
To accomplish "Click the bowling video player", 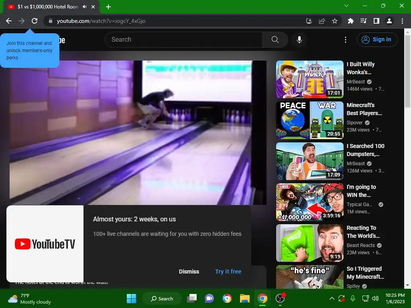I will tap(138, 132).
